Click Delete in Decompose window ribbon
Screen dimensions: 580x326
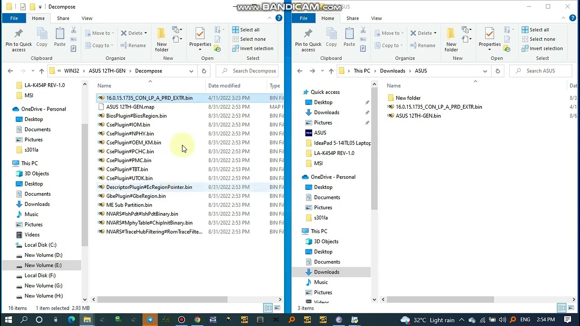pos(131,33)
